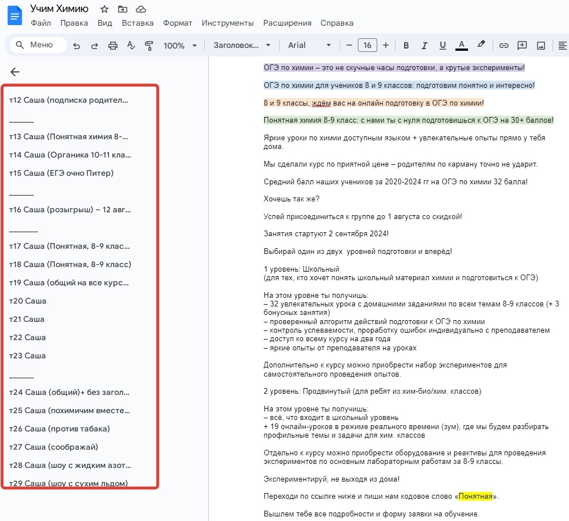Select the Paint format tool

click(149, 46)
